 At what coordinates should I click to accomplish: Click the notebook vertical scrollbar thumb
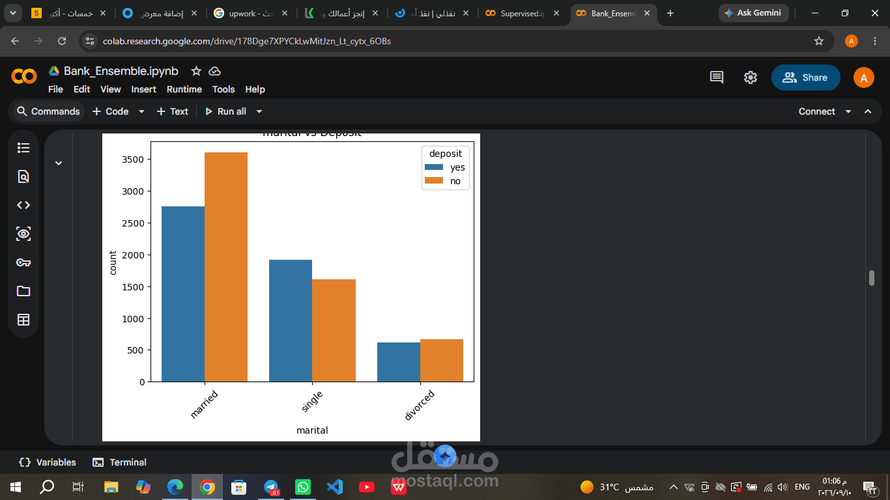coord(872,278)
